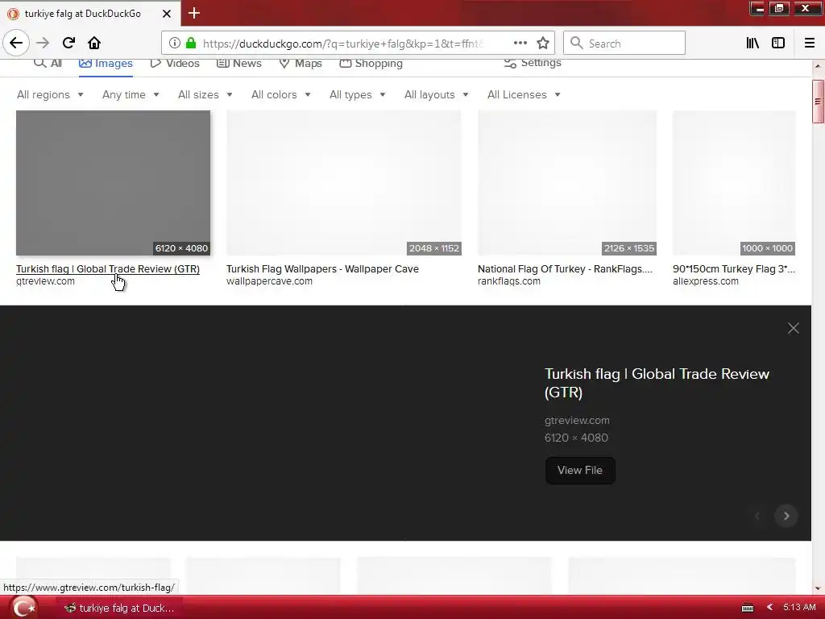Viewport: 825px width, 619px height.
Task: Select the Images search tab
Action: 106,63
